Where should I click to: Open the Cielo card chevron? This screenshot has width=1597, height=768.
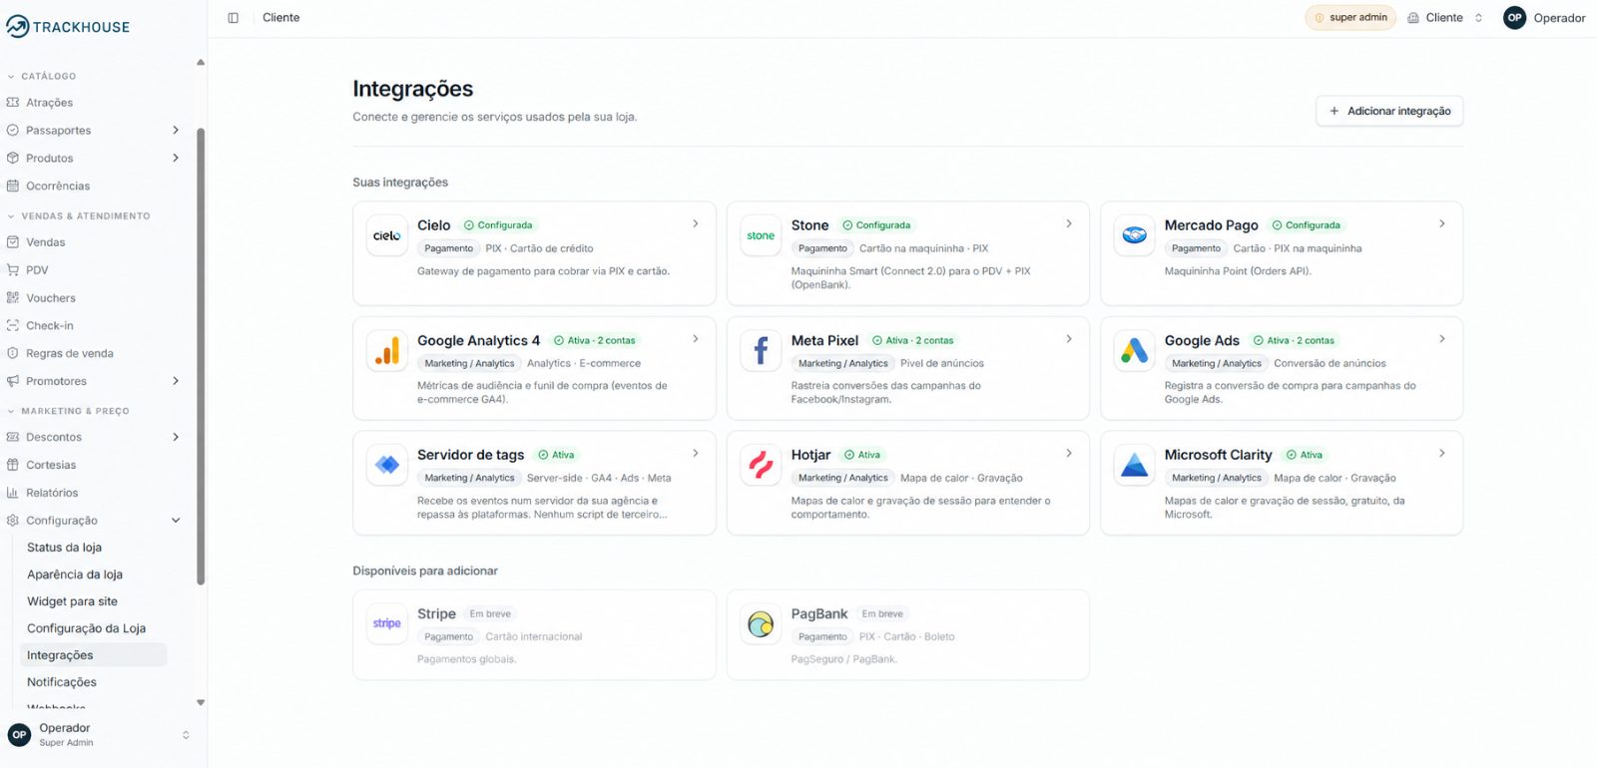696,224
